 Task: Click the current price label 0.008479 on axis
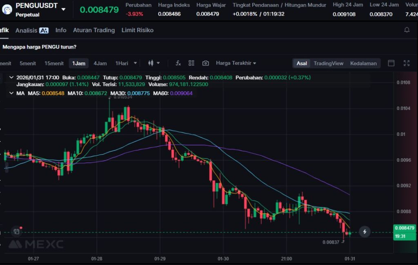[x=405, y=228]
